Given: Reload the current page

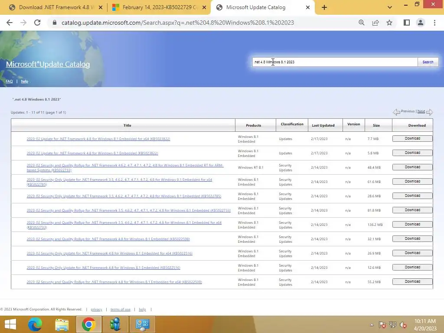Looking at the screenshot, I should tap(37, 23).
